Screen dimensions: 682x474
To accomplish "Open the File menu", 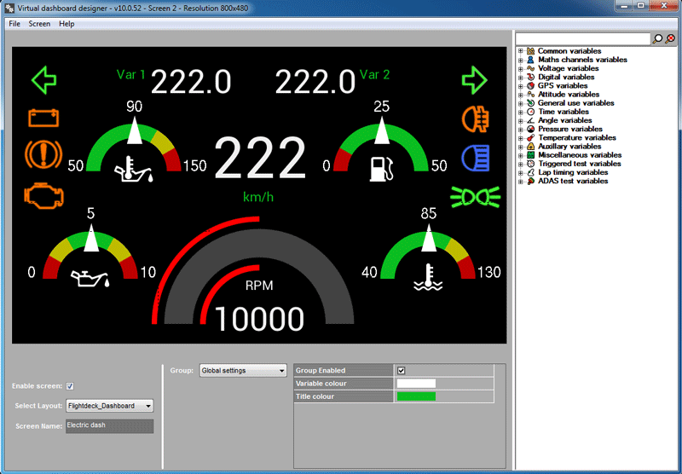I will pos(14,24).
